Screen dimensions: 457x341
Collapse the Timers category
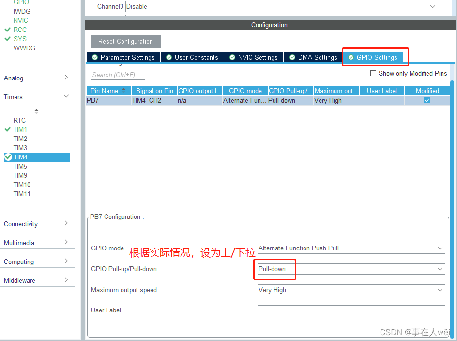click(x=37, y=97)
